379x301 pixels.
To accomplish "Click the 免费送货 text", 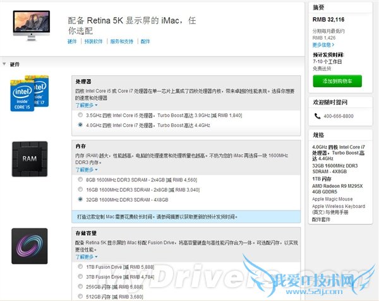I will pos(322,68).
